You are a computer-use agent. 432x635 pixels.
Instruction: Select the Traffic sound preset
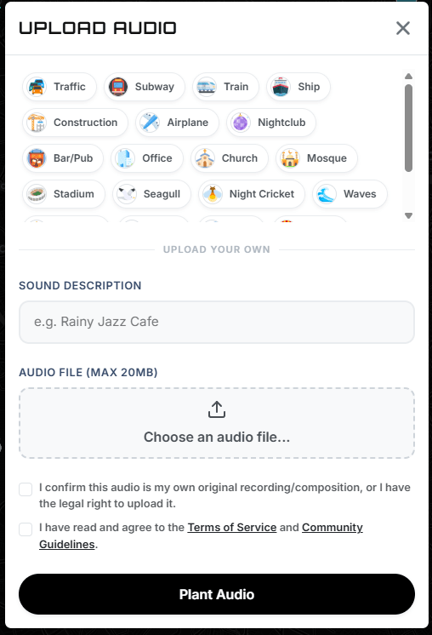pyautogui.click(x=60, y=87)
